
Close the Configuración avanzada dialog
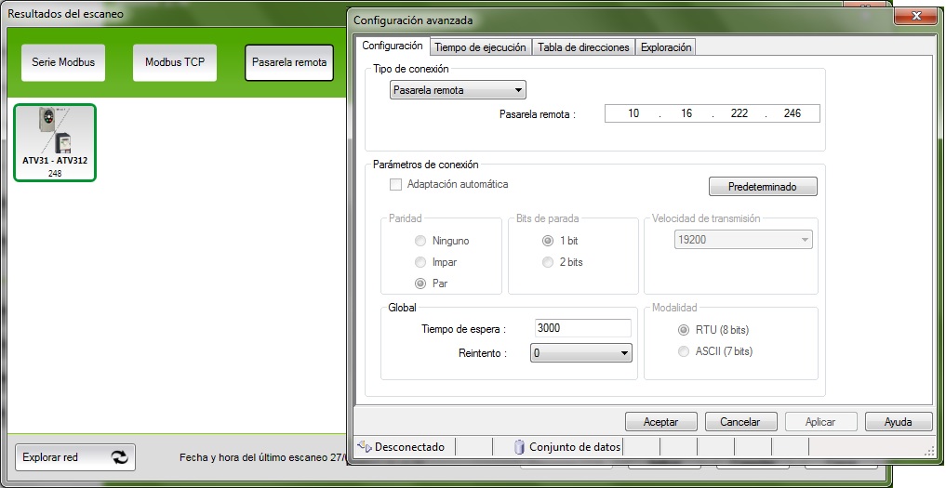click(916, 17)
